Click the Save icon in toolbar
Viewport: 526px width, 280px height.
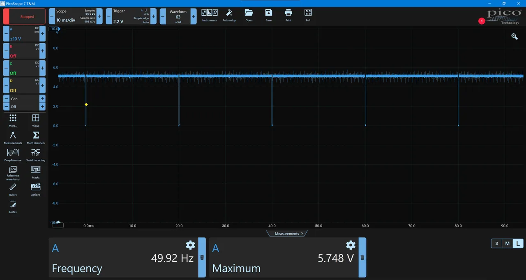point(268,15)
